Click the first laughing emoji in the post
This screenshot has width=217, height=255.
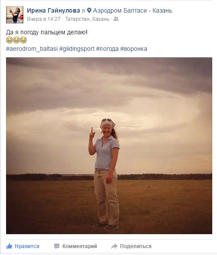tap(10, 40)
